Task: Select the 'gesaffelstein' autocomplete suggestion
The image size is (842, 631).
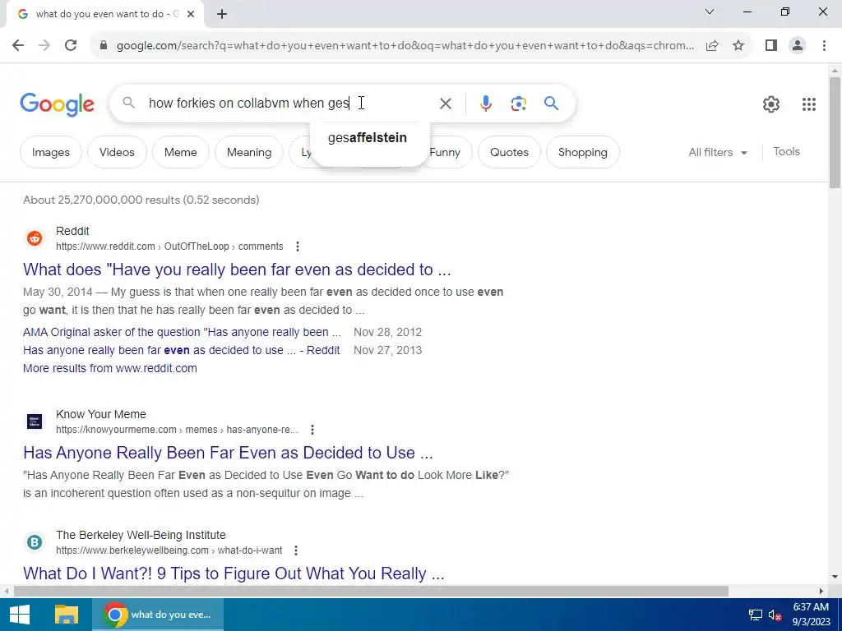Action: (x=368, y=138)
